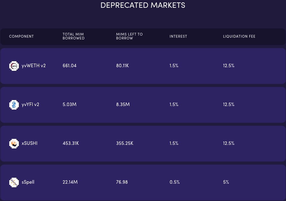Image resolution: width=286 pixels, height=201 pixels.
Task: Click the Liquidation Fee column header
Action: [239, 36]
